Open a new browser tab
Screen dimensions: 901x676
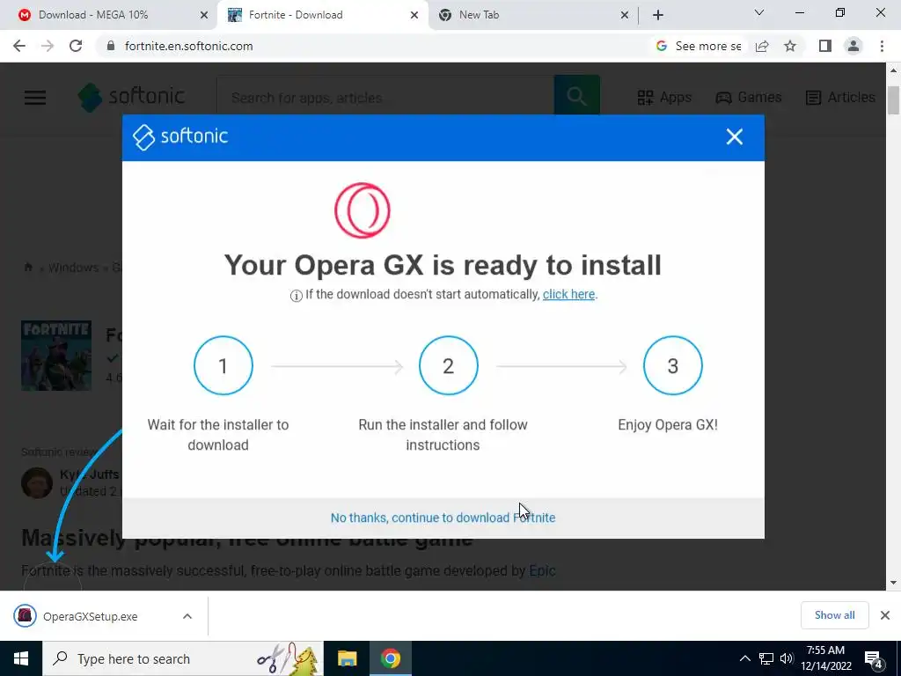pyautogui.click(x=658, y=15)
